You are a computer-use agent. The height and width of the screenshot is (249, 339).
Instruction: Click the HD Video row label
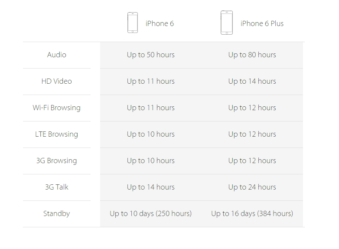[x=57, y=81]
